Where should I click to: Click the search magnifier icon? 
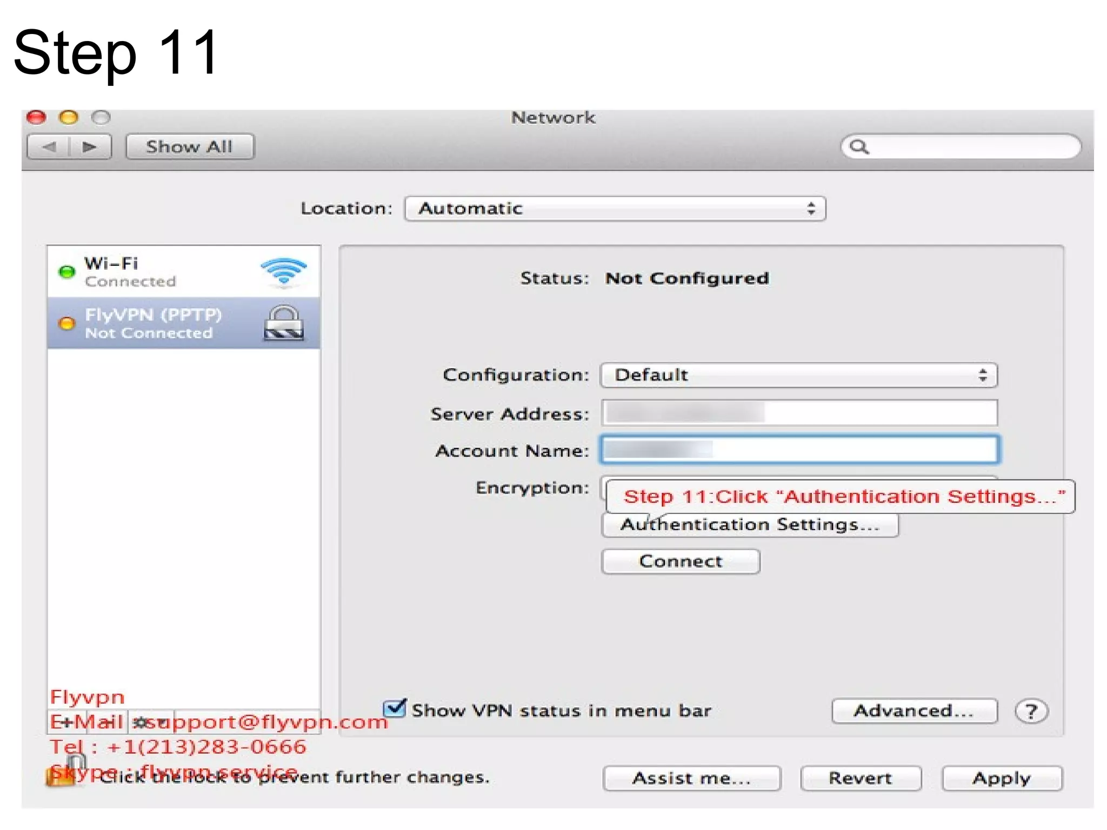click(858, 146)
